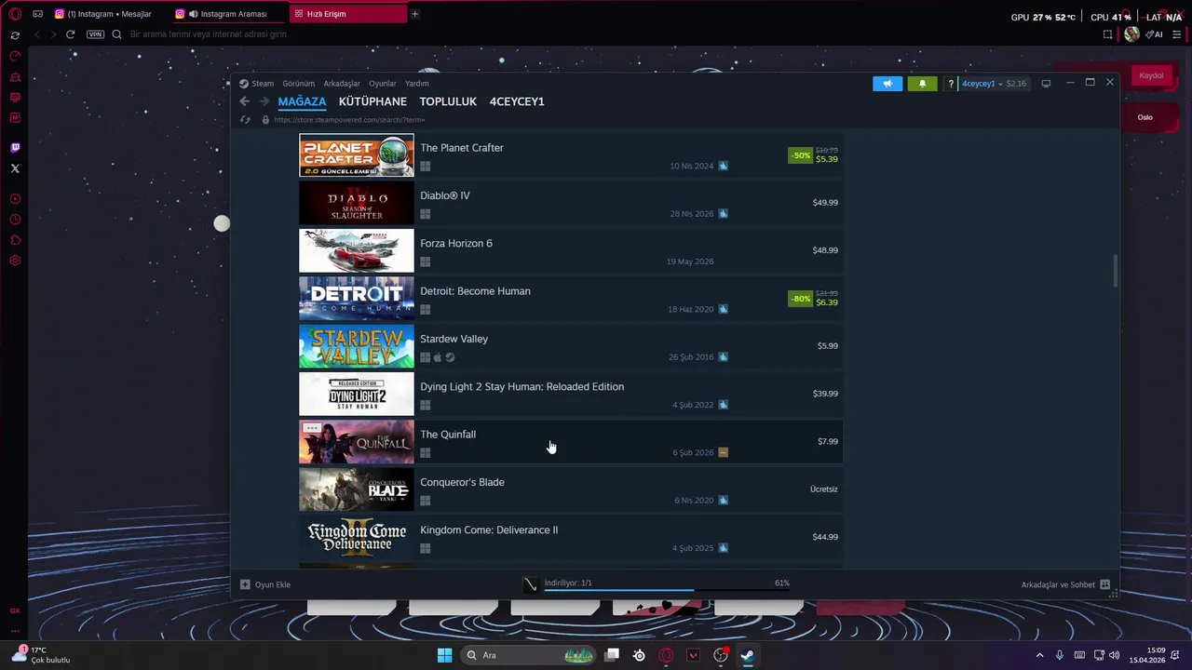Reload the Steam store page
The width and height of the screenshot is (1192, 670).
[x=245, y=120]
